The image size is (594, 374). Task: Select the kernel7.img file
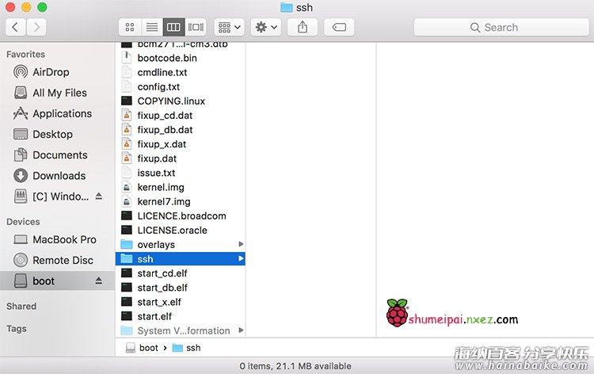tap(163, 201)
